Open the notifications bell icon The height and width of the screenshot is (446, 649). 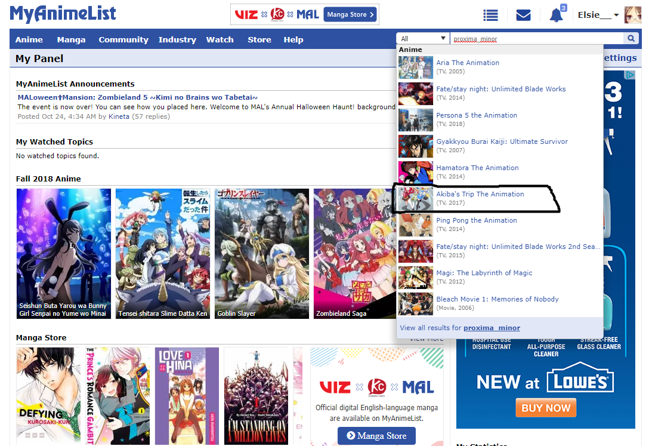pyautogui.click(x=557, y=16)
